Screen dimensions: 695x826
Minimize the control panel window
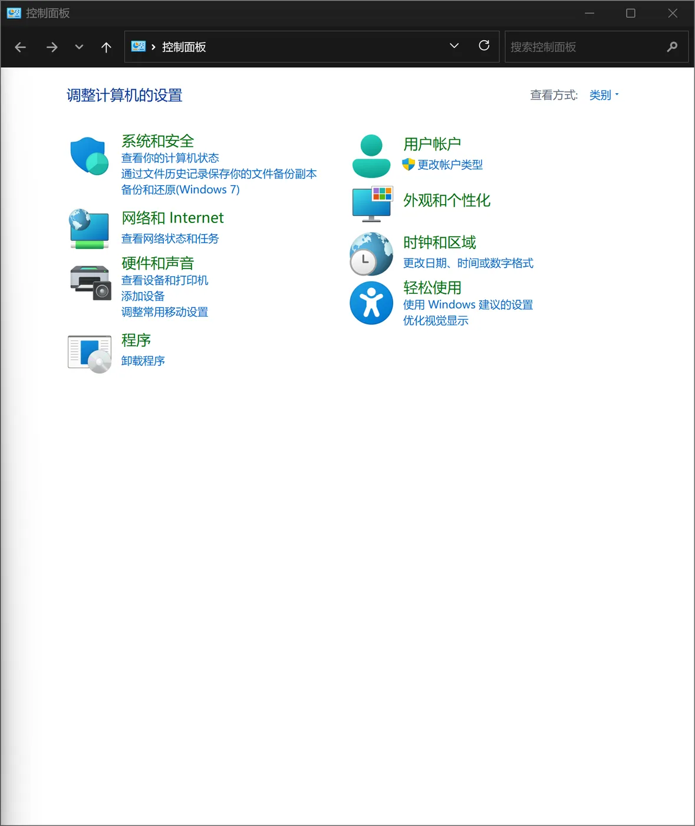tap(589, 13)
